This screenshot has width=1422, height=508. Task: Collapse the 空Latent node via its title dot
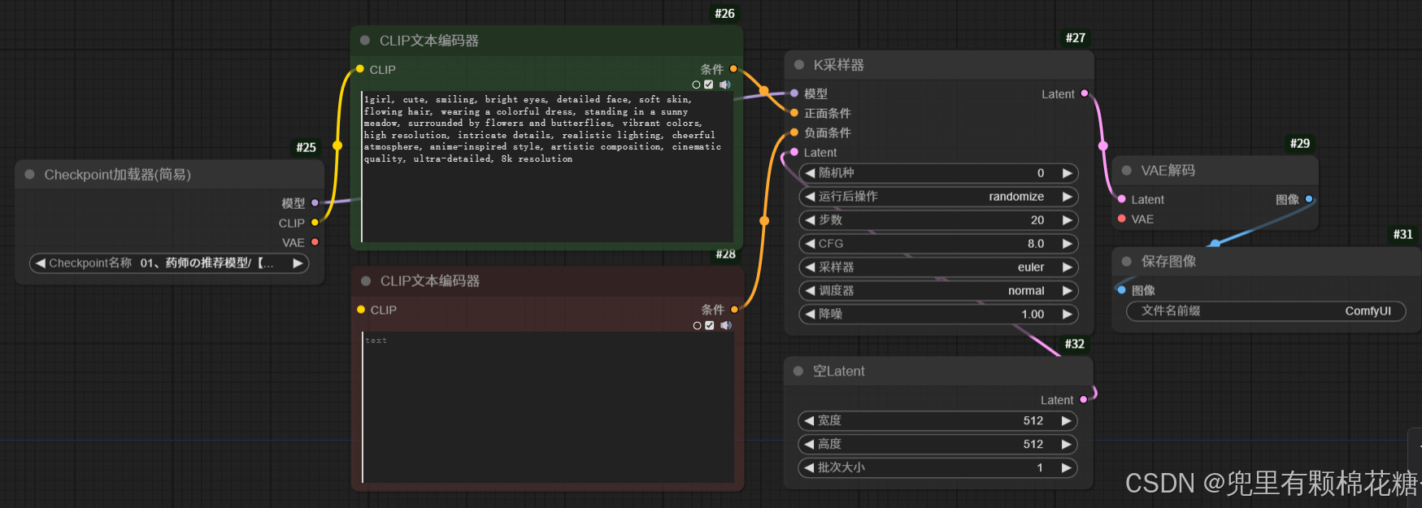[798, 371]
